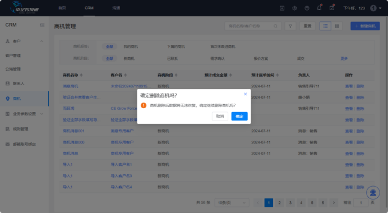Filter stage by 新商机 option
388x213 pixels.
tap(129, 58)
